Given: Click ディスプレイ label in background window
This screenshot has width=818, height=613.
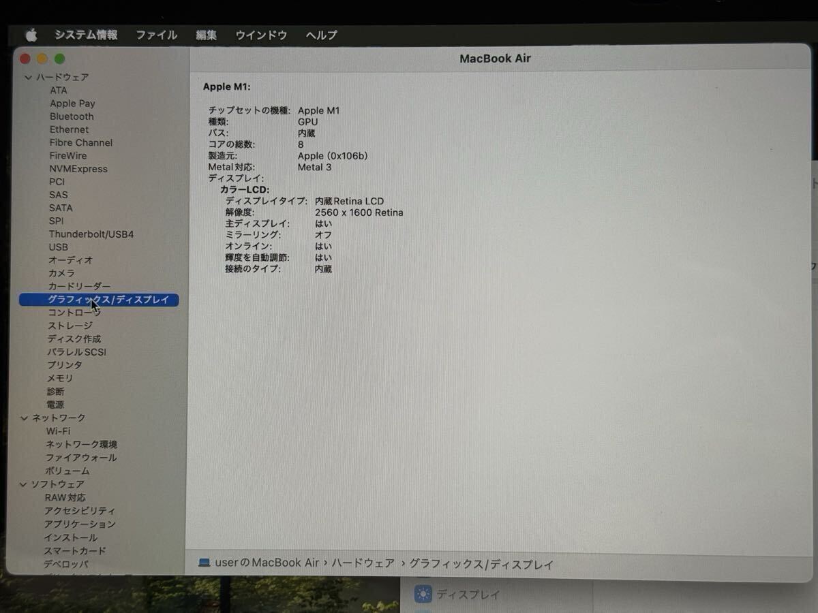Looking at the screenshot, I should pyautogui.click(x=468, y=595).
